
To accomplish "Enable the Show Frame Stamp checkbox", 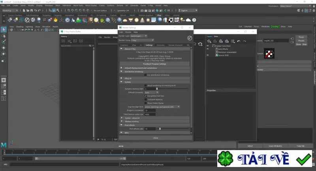I will coord(145,103).
